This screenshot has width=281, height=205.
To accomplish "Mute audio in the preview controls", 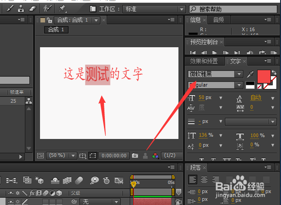I will tap(250, 53).
